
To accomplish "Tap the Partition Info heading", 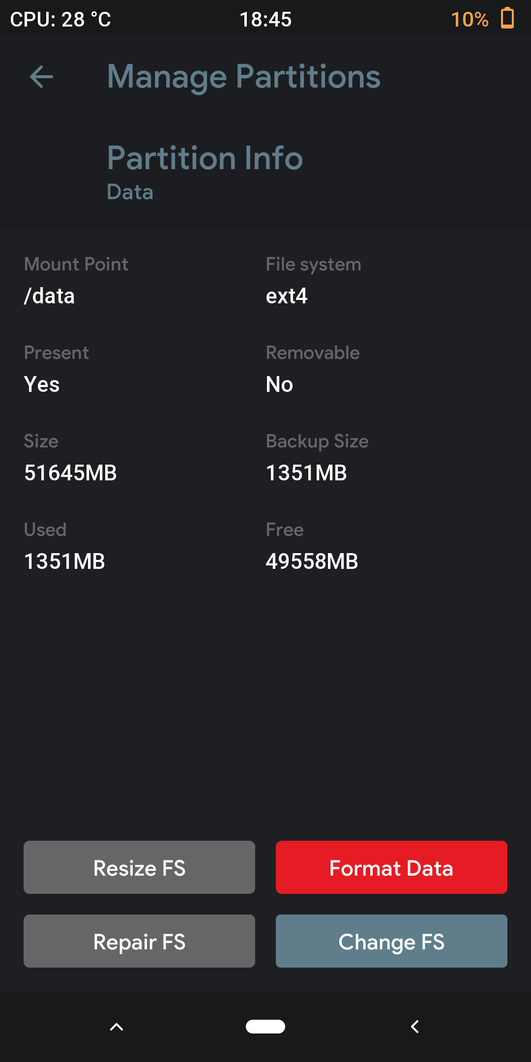I will [205, 158].
